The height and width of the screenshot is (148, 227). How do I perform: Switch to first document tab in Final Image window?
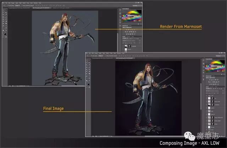103,58
